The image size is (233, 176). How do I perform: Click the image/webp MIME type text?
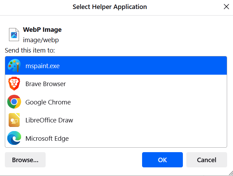coord(41,40)
